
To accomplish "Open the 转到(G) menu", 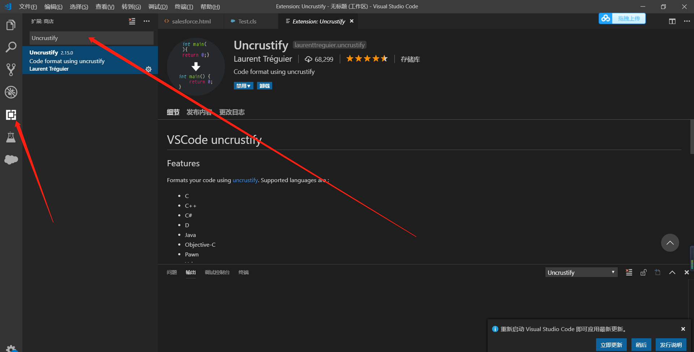I will coord(131,6).
